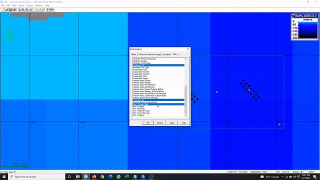Click the context help pointer toolbar icon
This screenshot has width=320, height=180.
pos(51,9)
